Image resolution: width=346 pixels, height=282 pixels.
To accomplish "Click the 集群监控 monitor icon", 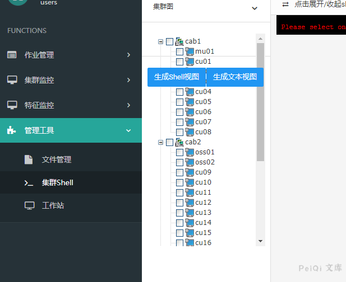I will [x=12, y=80].
